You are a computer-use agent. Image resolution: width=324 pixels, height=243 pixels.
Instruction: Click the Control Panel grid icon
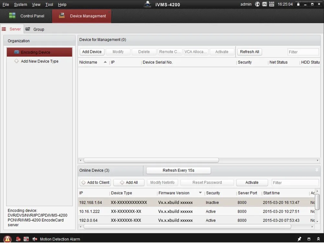[x=12, y=16]
